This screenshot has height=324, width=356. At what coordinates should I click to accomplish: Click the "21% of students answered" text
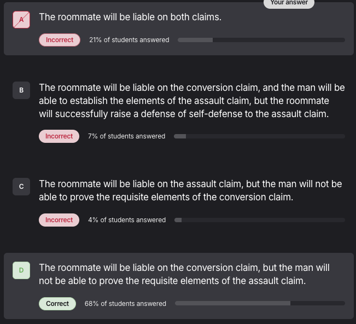[129, 40]
